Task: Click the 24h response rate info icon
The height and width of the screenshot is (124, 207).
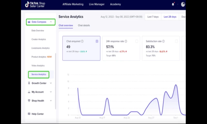Action: [x=126, y=41]
